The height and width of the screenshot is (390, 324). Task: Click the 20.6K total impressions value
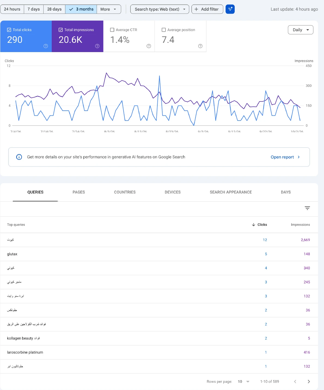click(x=71, y=40)
